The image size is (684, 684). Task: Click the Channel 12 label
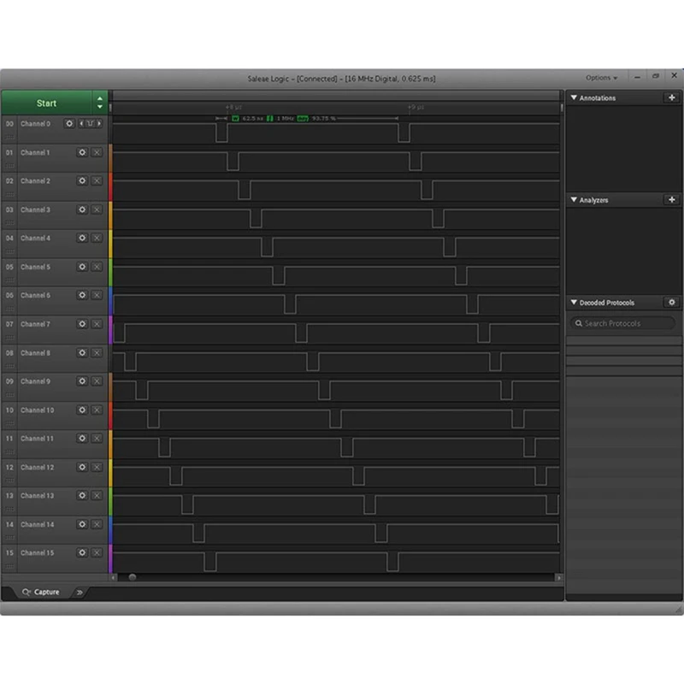click(37, 468)
